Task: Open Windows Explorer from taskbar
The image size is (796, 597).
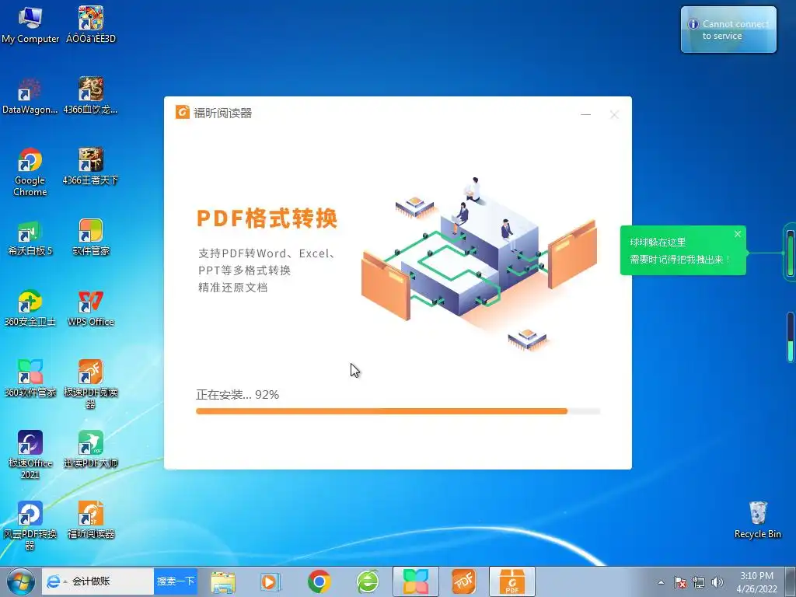Action: pos(223,581)
